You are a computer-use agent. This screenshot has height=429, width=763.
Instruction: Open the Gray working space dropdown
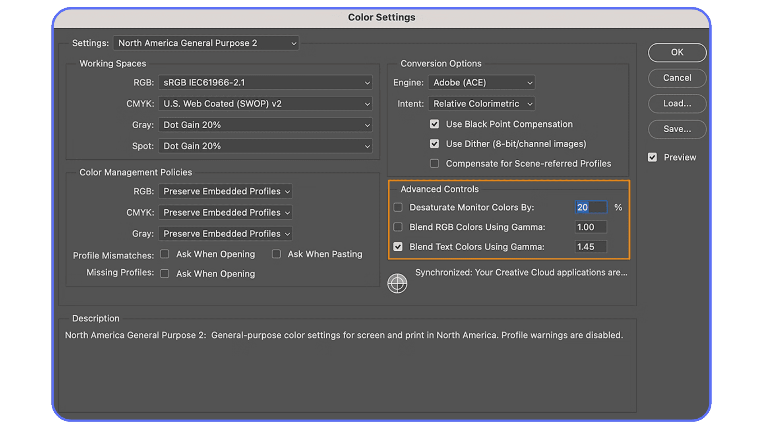click(265, 125)
